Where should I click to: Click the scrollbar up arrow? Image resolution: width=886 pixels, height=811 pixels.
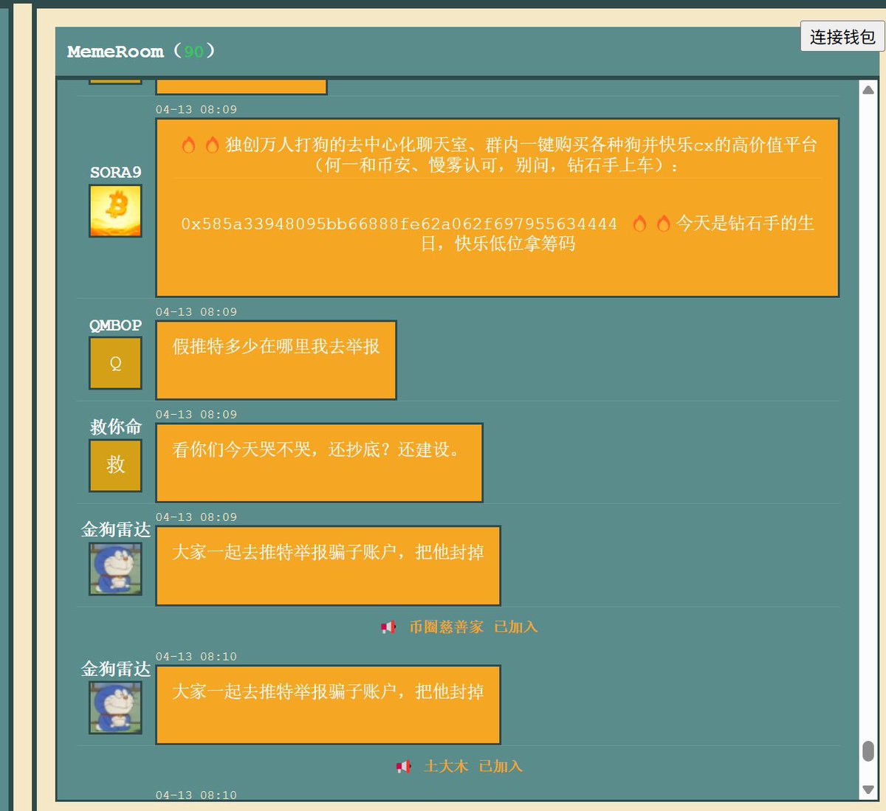(868, 90)
